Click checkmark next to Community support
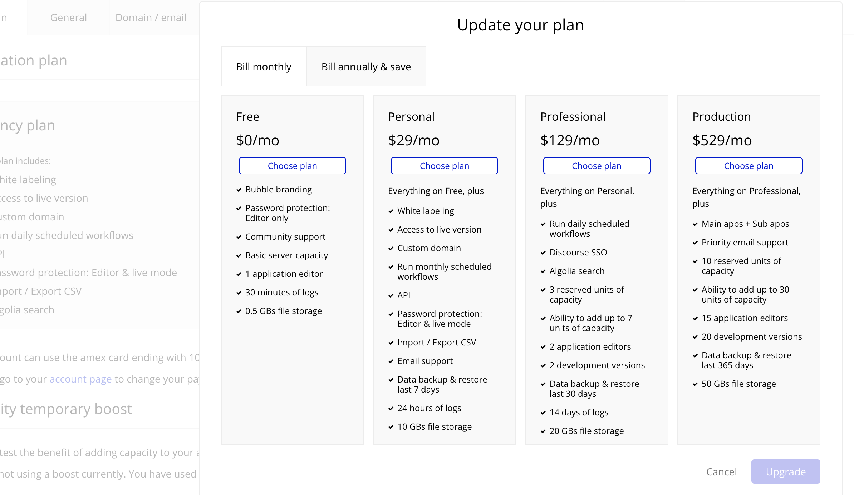The height and width of the screenshot is (495, 854). pos(239,237)
